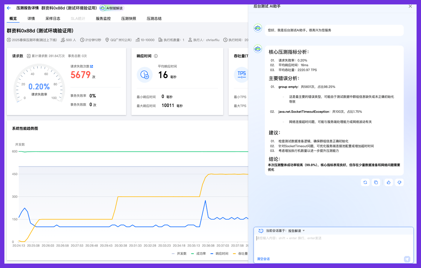Click the assistant avatar beside 核心压测指标分析

tap(258, 49)
